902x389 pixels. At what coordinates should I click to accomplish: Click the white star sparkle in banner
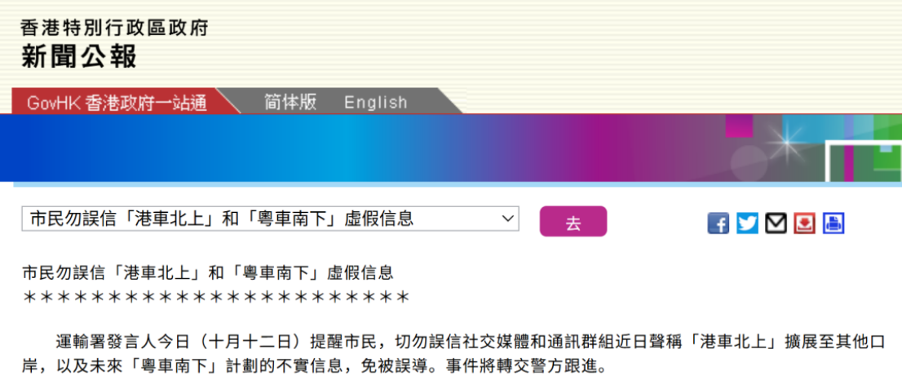(x=788, y=142)
